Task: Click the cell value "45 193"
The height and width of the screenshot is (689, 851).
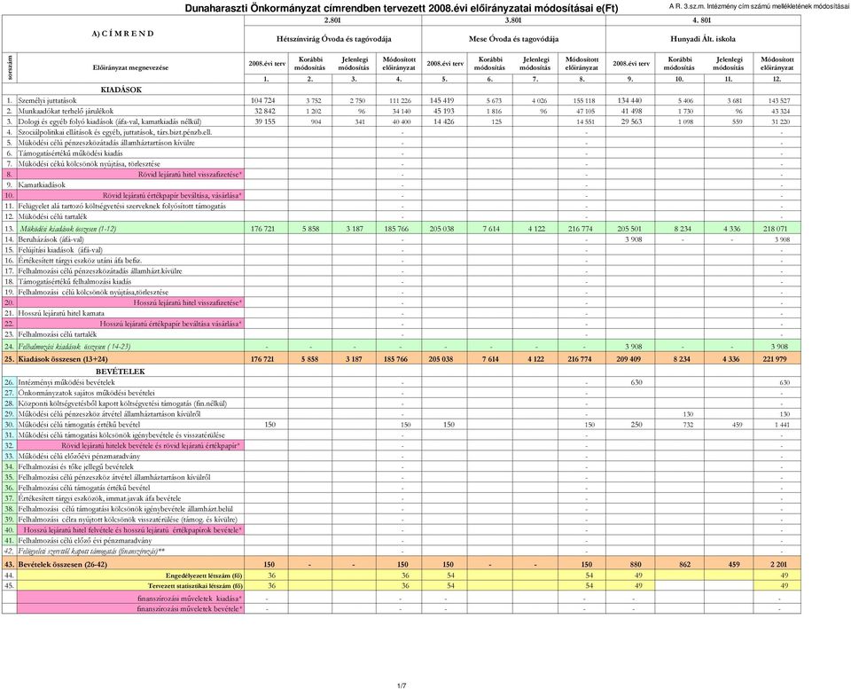Action: point(444,111)
